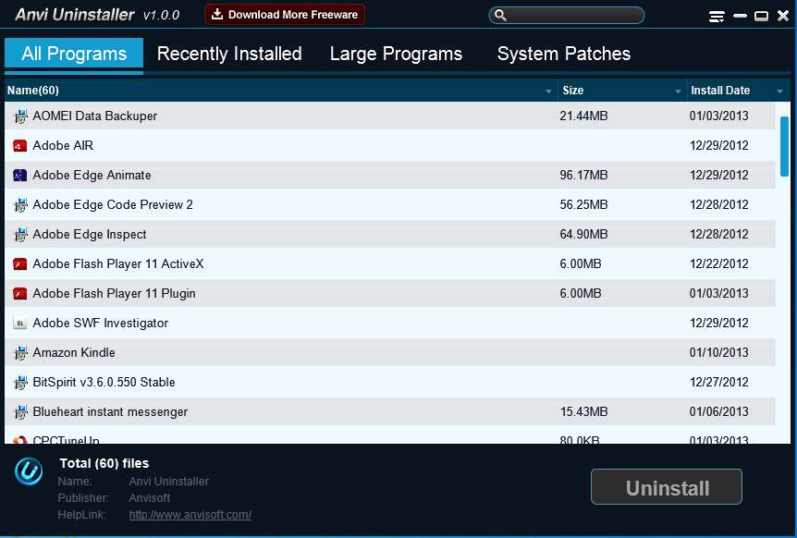This screenshot has height=538, width=797.
Task: Click the vertical scrollbar thumb of the program list
Action: (784, 146)
